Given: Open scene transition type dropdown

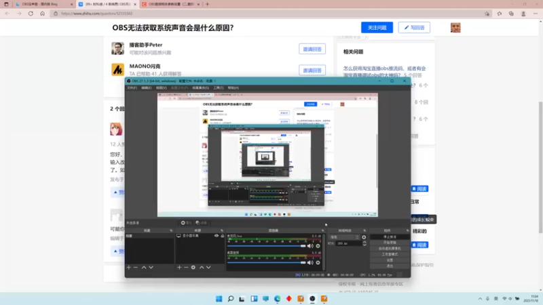Looking at the screenshot, I should tap(345, 237).
